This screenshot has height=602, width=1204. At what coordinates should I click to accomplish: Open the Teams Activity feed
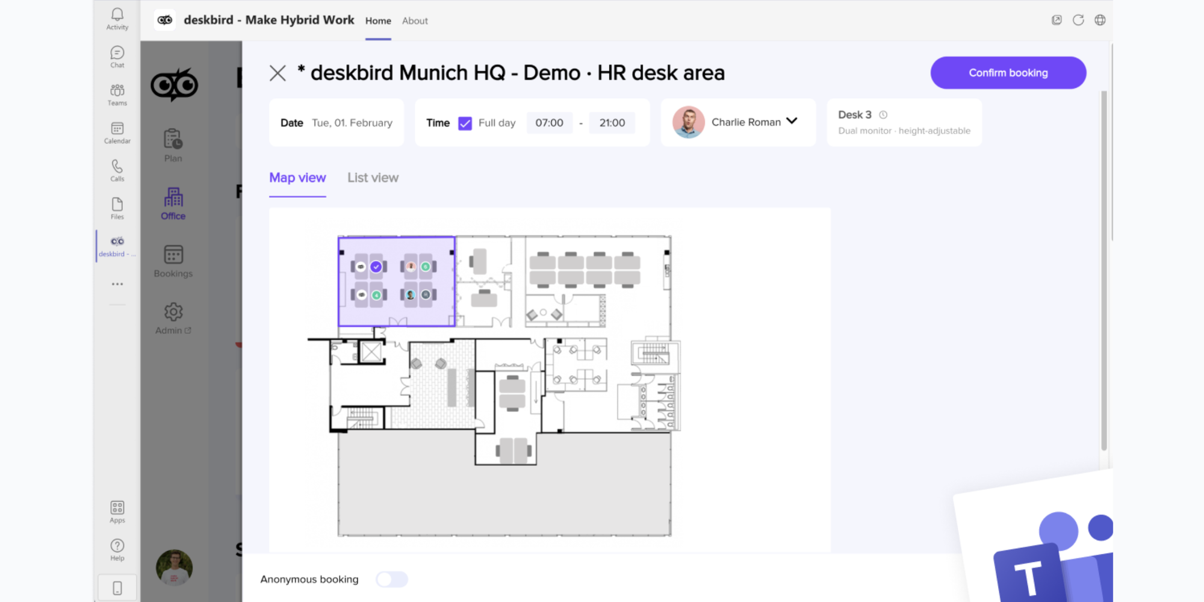117,19
